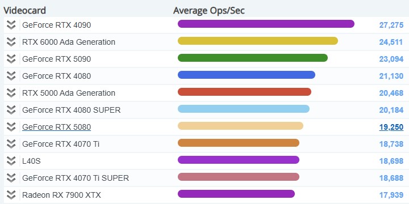
Task: Click double-chevron icon beside RTX 5000 Ada Generation
Action: (11, 93)
